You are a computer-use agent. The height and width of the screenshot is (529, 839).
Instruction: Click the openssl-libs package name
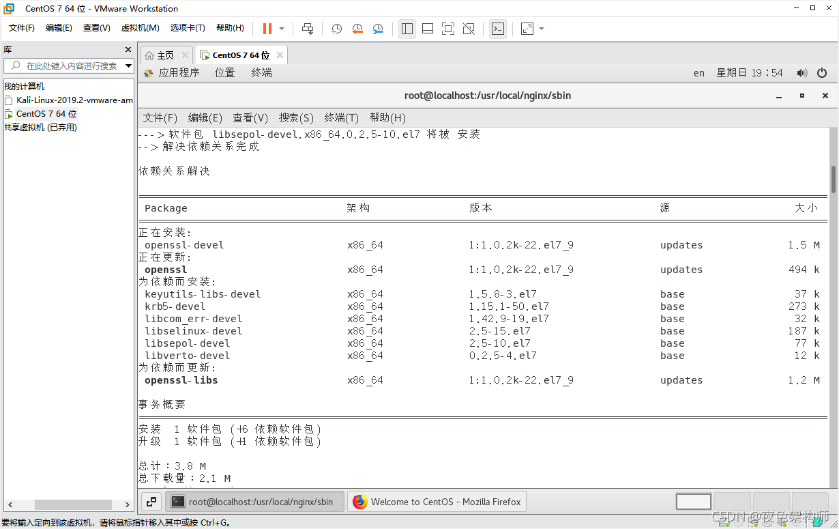pos(181,380)
